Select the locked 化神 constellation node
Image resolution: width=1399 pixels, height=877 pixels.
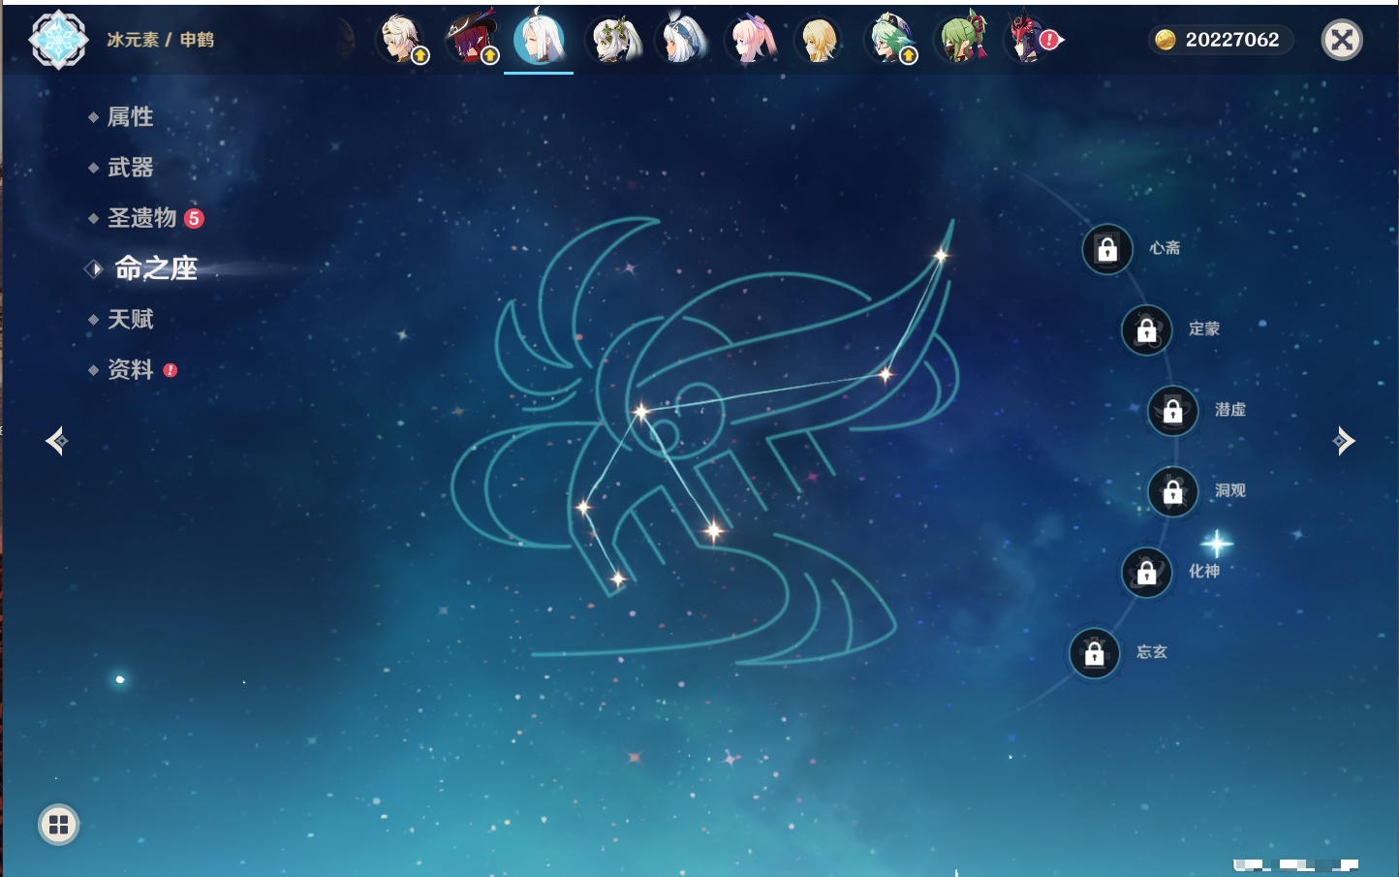[x=1146, y=573]
